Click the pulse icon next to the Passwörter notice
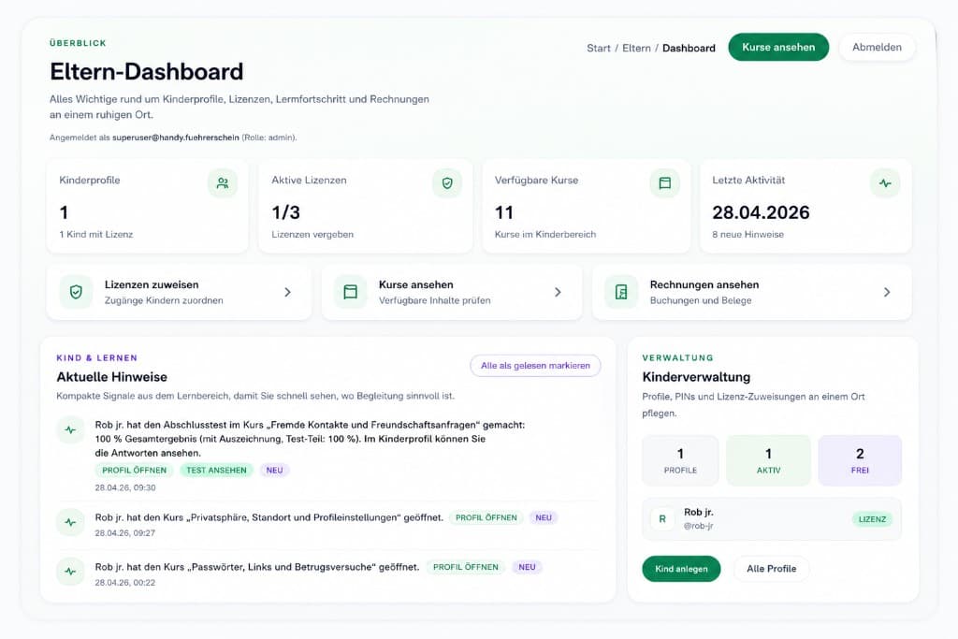The image size is (958, 639). click(x=70, y=572)
